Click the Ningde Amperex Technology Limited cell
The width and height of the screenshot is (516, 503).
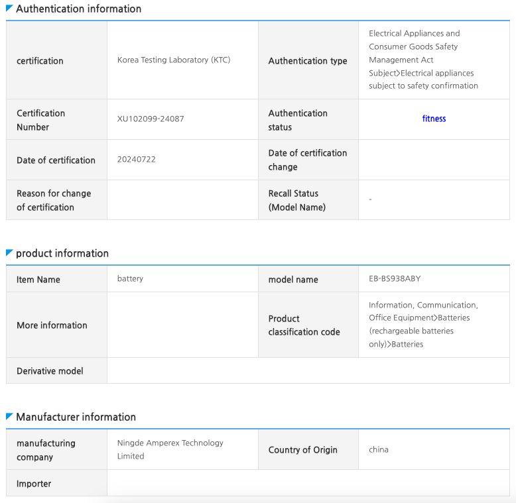point(170,449)
